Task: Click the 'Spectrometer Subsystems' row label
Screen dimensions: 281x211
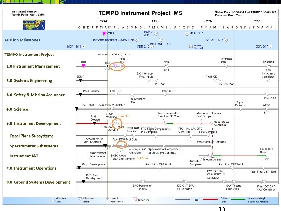Action: coord(34,146)
